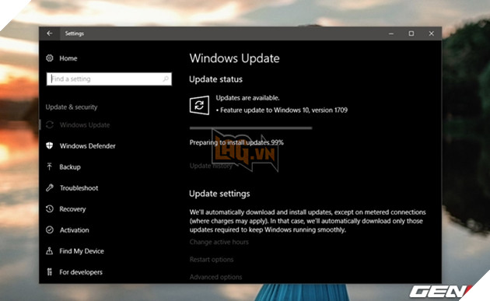Open the Advanced options link
This screenshot has height=301, width=490.
tap(215, 277)
